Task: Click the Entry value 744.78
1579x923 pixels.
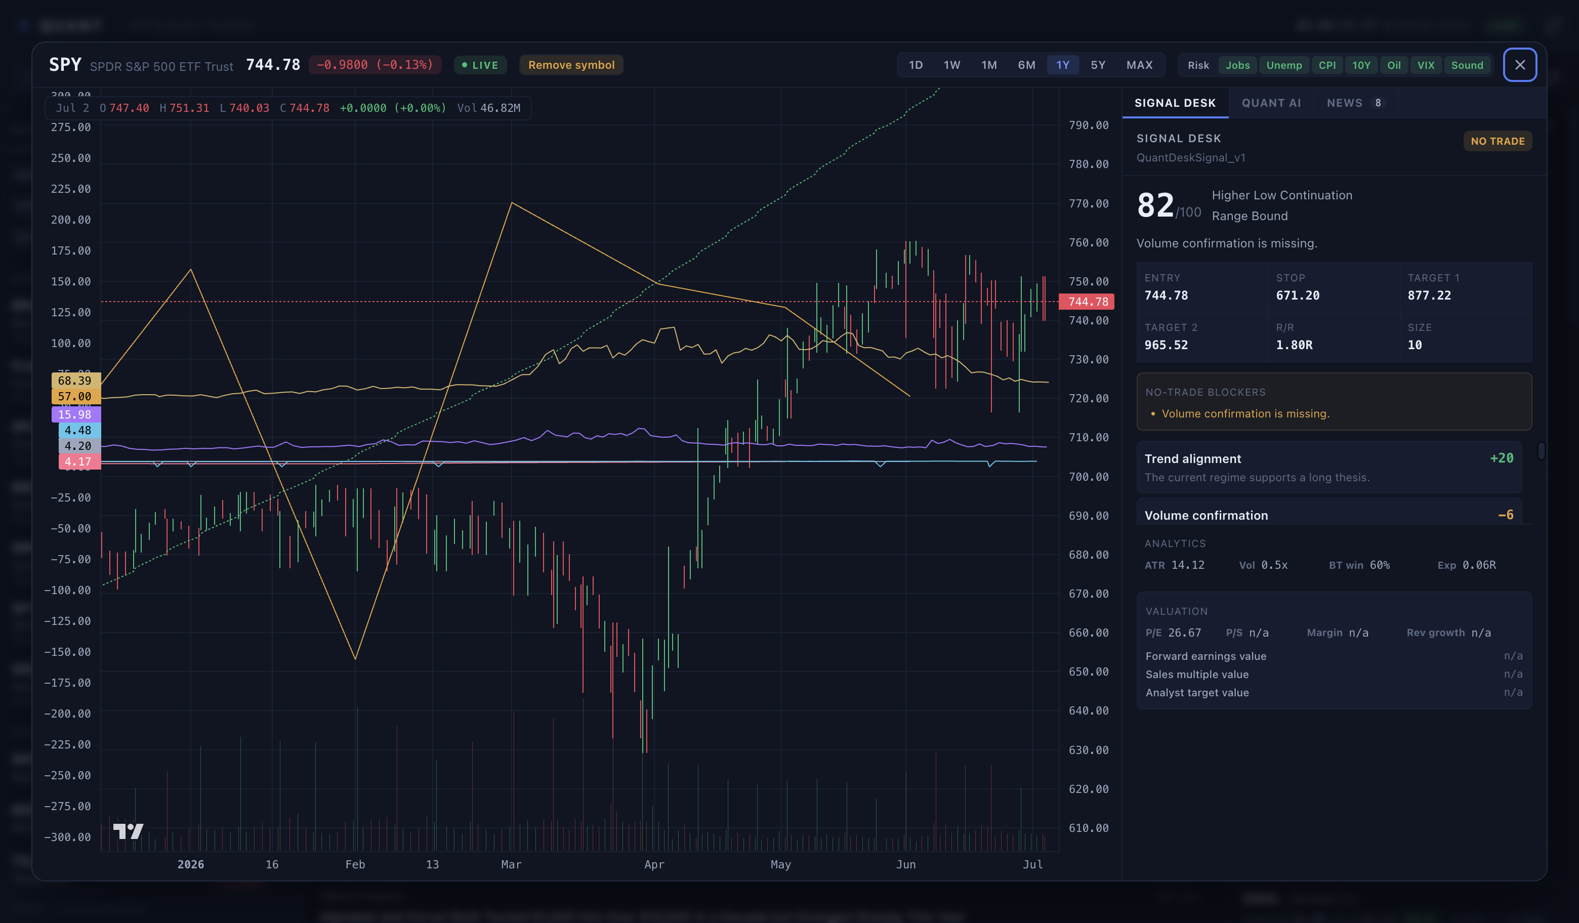Action: click(x=1166, y=295)
